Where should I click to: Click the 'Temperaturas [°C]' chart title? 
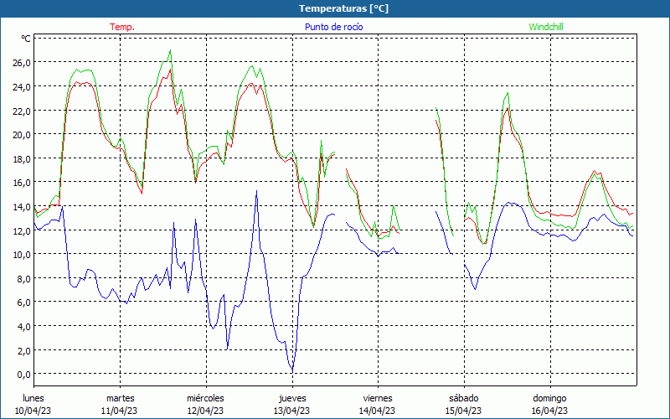click(343, 8)
